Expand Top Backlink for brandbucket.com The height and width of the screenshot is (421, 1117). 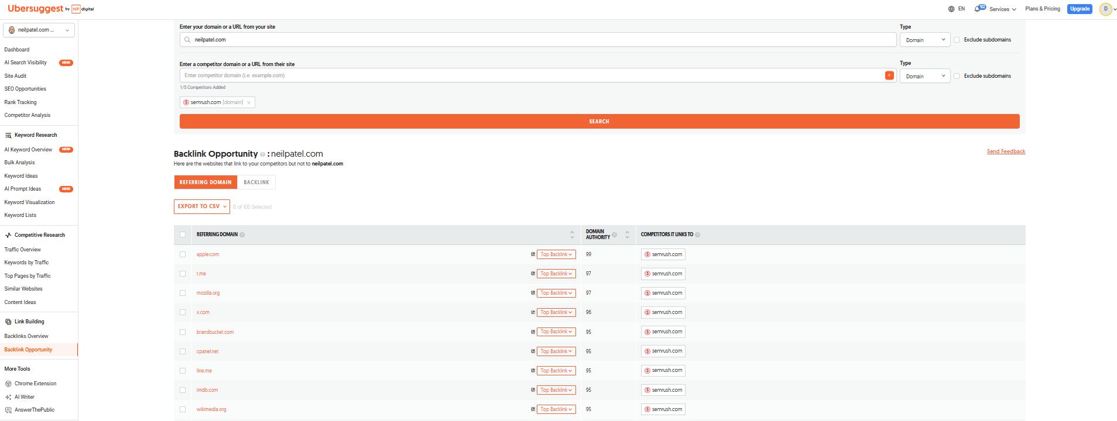click(556, 332)
